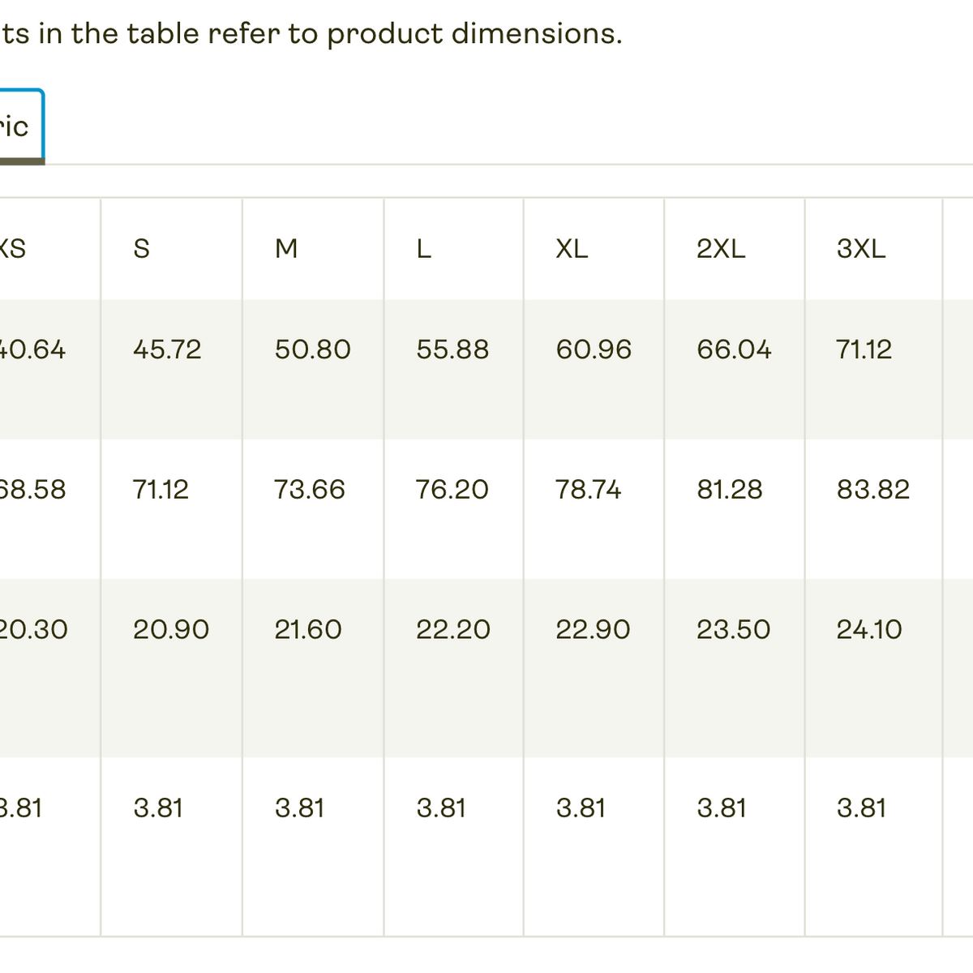Select the Metric tab
Viewport: 973px width, 973px height.
(16, 126)
